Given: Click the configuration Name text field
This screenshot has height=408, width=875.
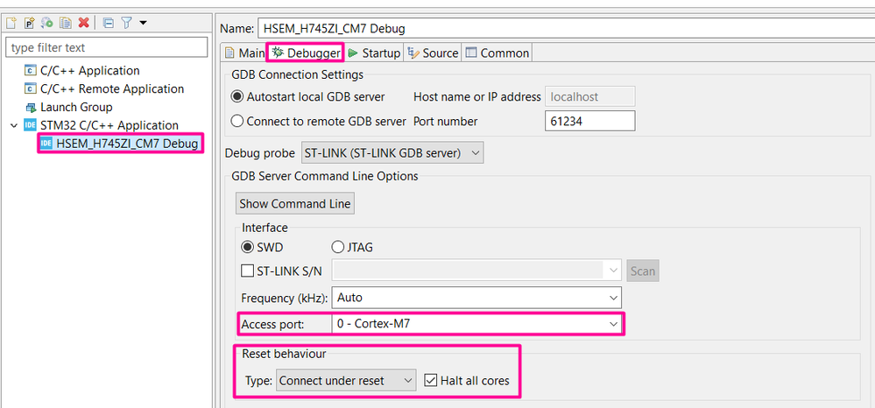Looking at the screenshot, I should [x=565, y=29].
